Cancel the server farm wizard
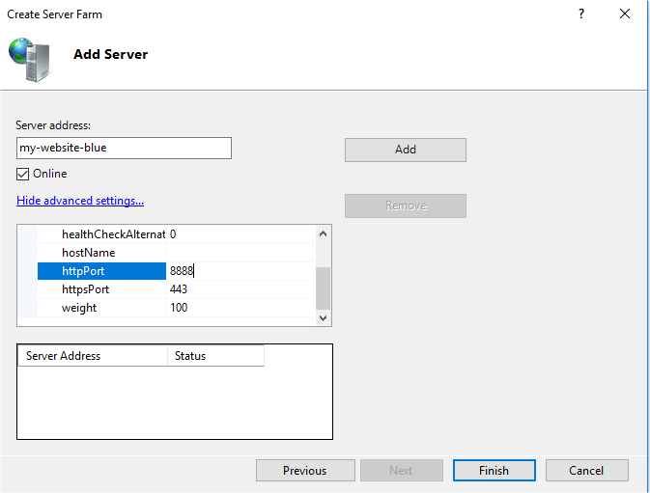 click(586, 471)
